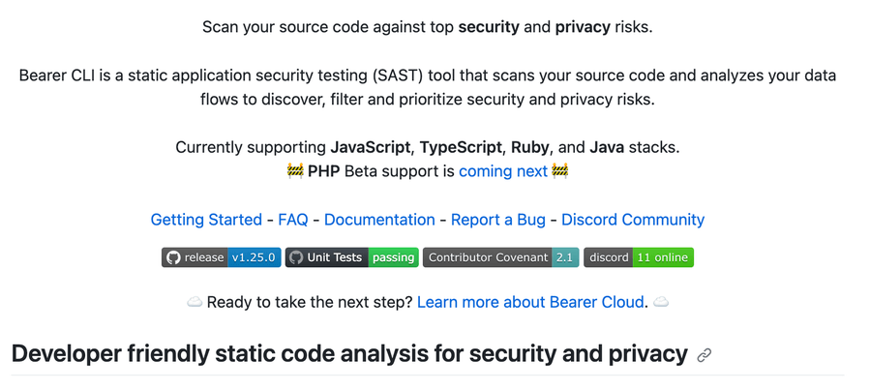Click the cloud emoji before Ready to take

(x=194, y=302)
